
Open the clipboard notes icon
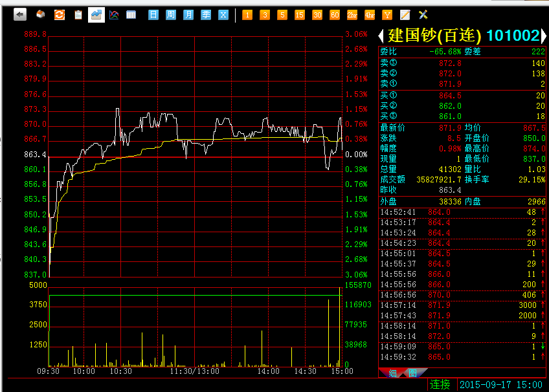tap(78, 14)
